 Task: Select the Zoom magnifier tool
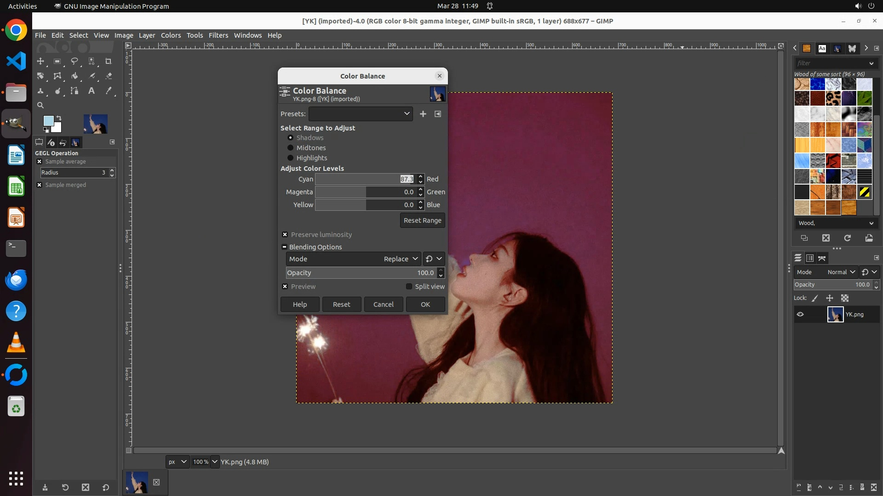tap(40, 105)
